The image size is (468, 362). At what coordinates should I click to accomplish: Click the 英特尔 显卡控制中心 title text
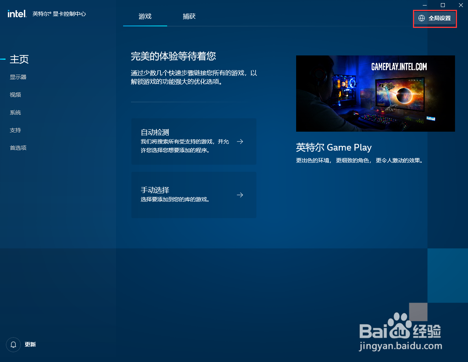[59, 14]
